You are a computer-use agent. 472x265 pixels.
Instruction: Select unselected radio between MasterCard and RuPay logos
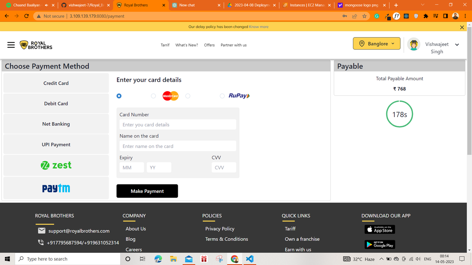[x=188, y=96]
